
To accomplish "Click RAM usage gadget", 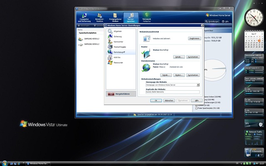I will pos(254,81).
